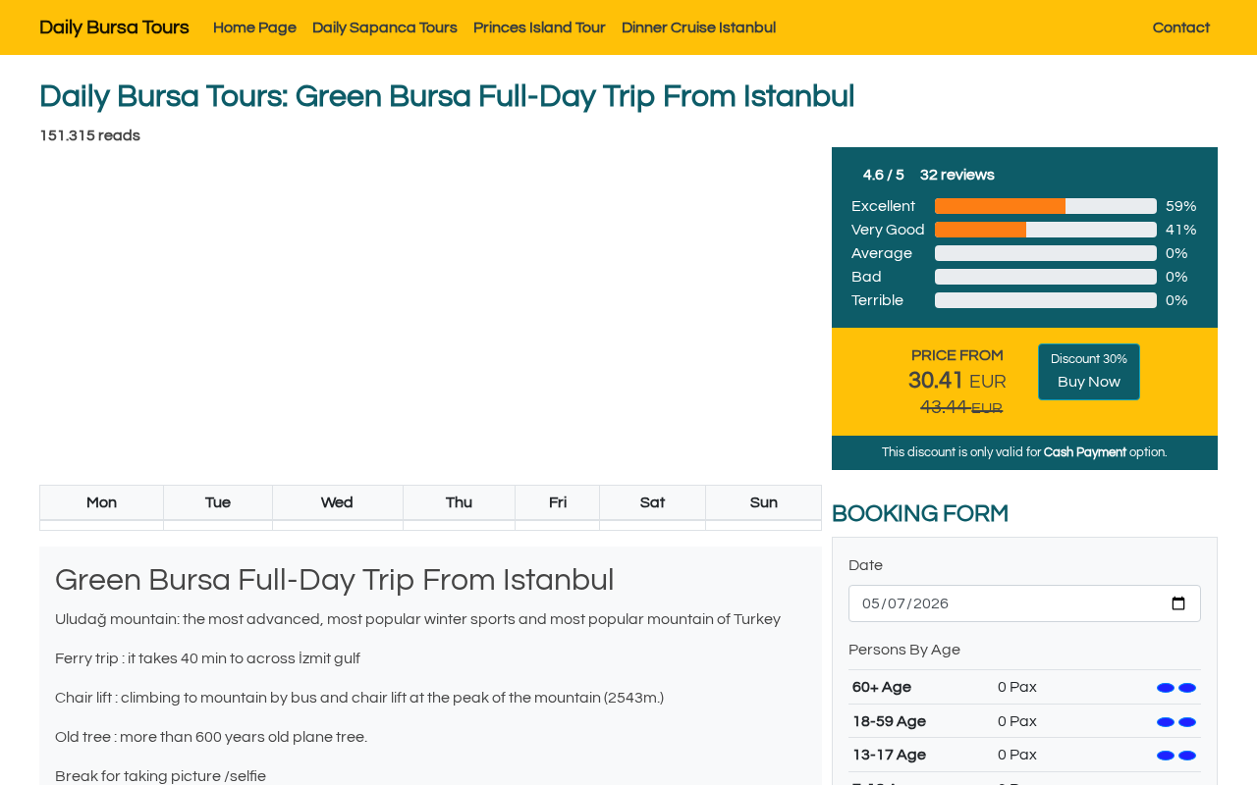Image resolution: width=1257 pixels, height=785 pixels.
Task: Select the Princes Island Tour navigation link
Action: [539, 27]
